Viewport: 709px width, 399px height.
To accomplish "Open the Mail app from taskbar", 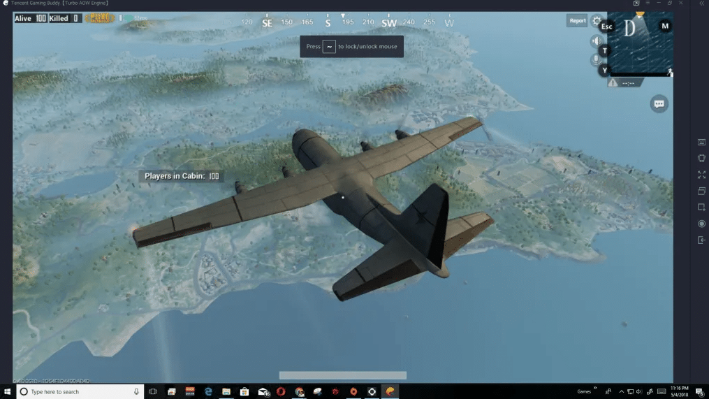I will [263, 391].
